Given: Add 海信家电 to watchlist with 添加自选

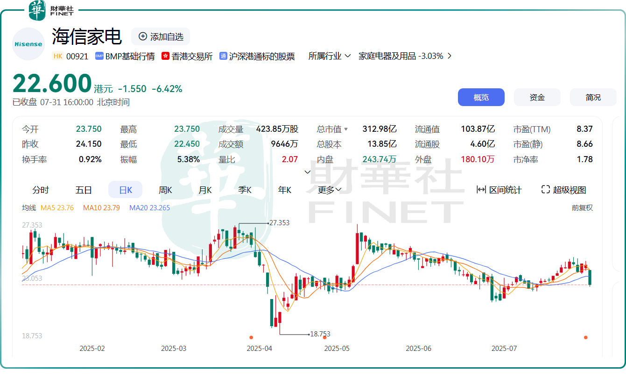Looking at the screenshot, I should click(161, 36).
